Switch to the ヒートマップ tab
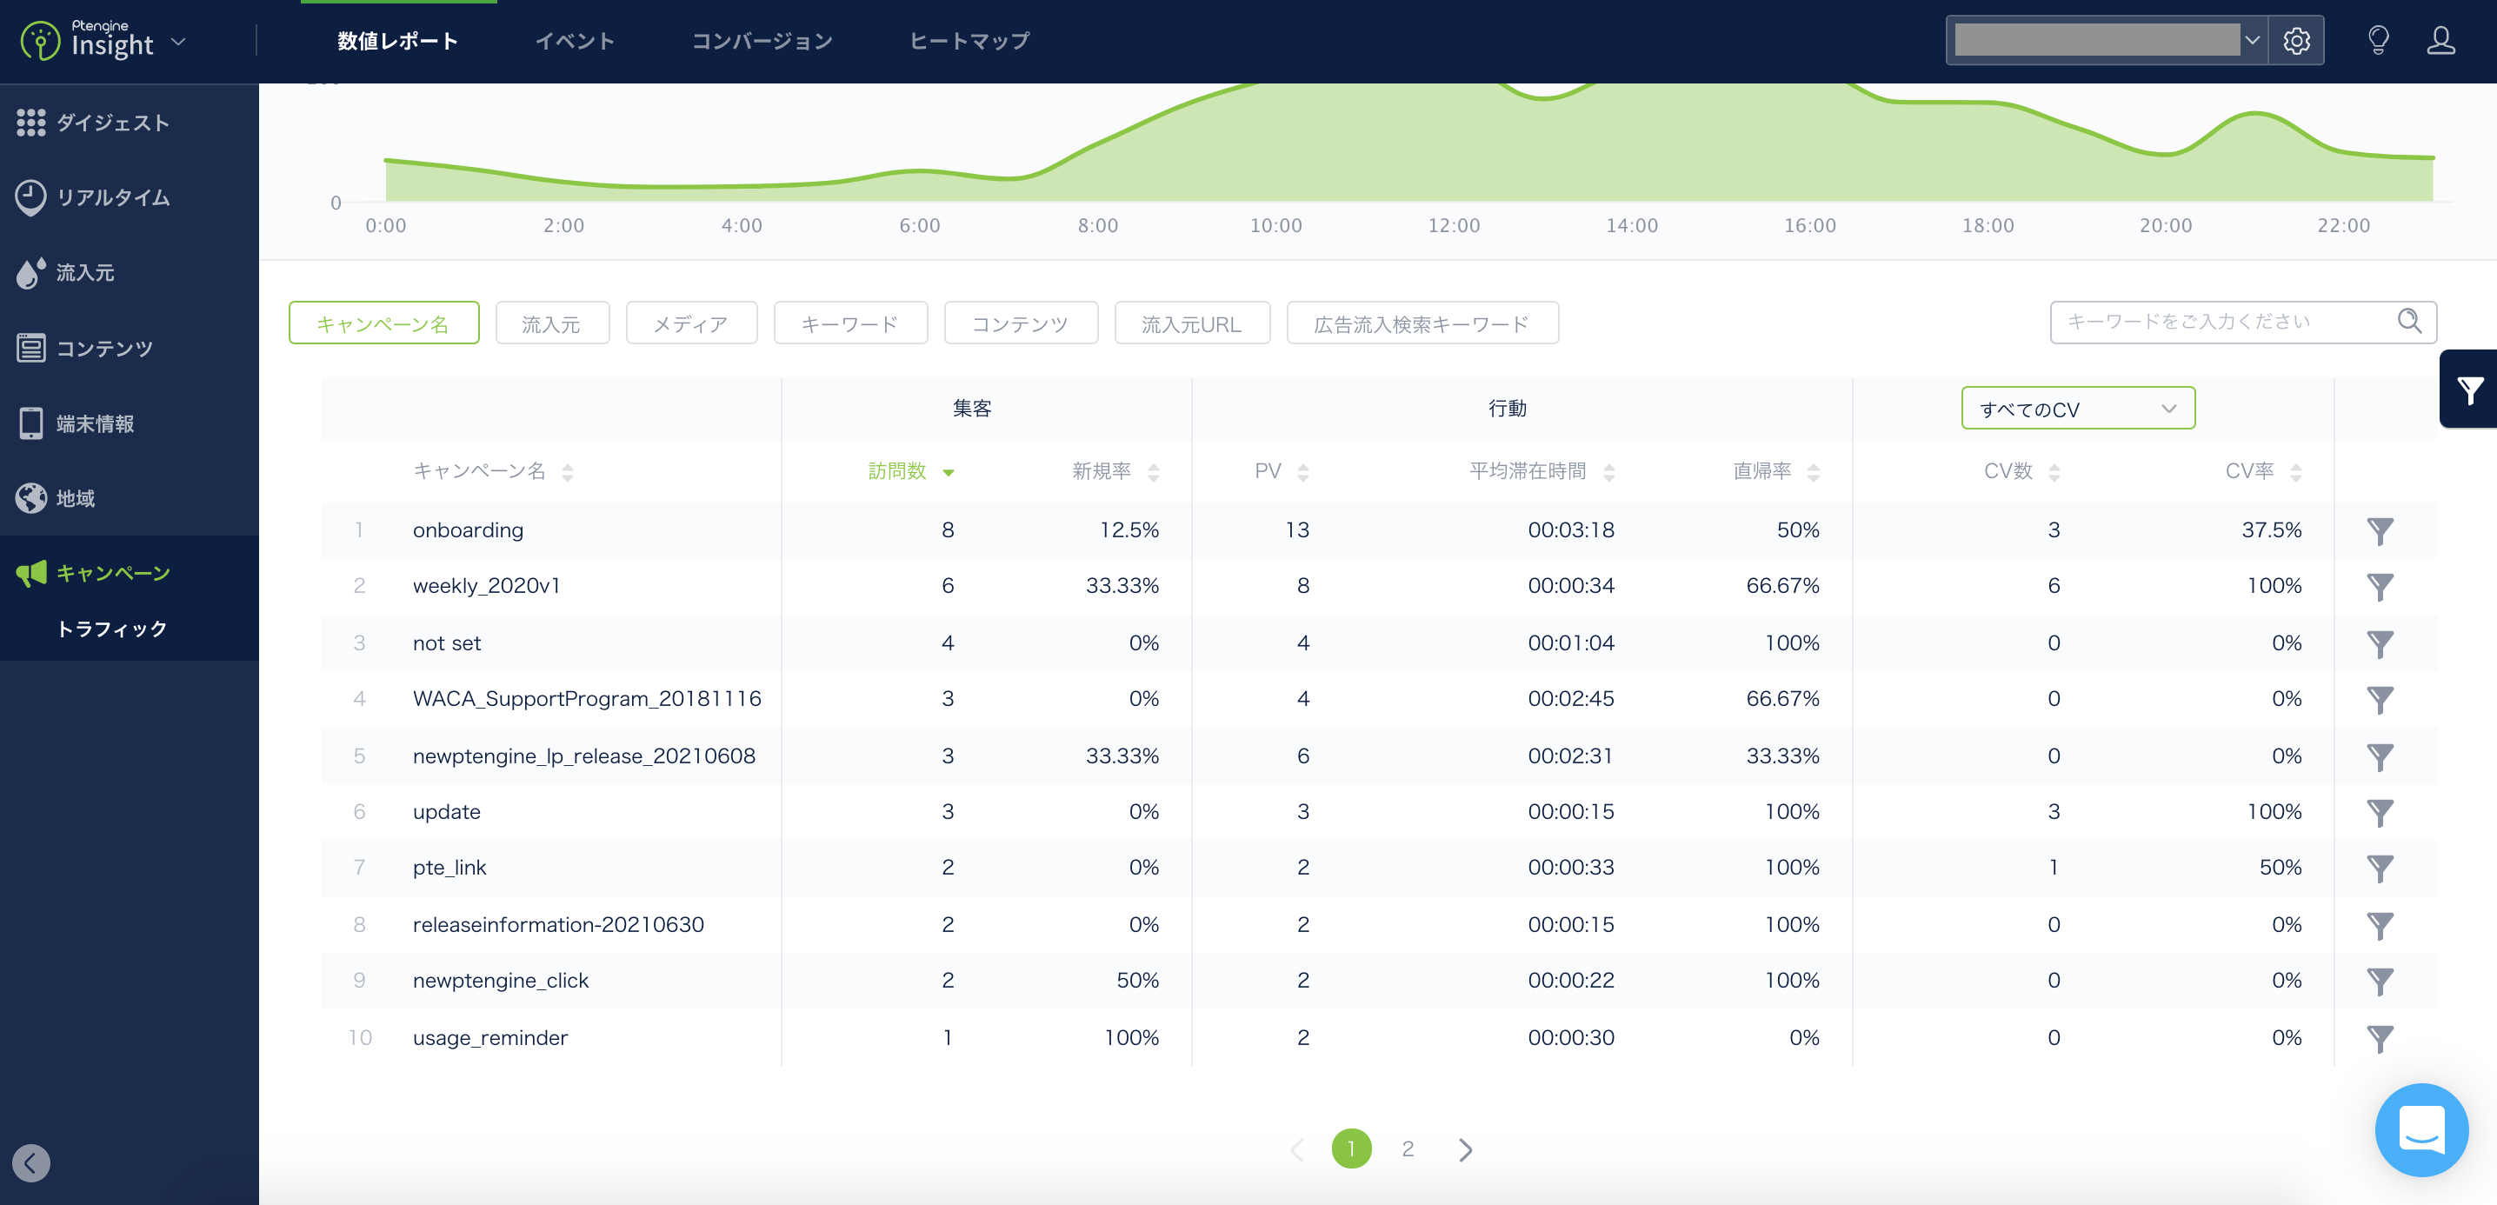Image resolution: width=2497 pixels, height=1205 pixels. pyautogui.click(x=969, y=41)
